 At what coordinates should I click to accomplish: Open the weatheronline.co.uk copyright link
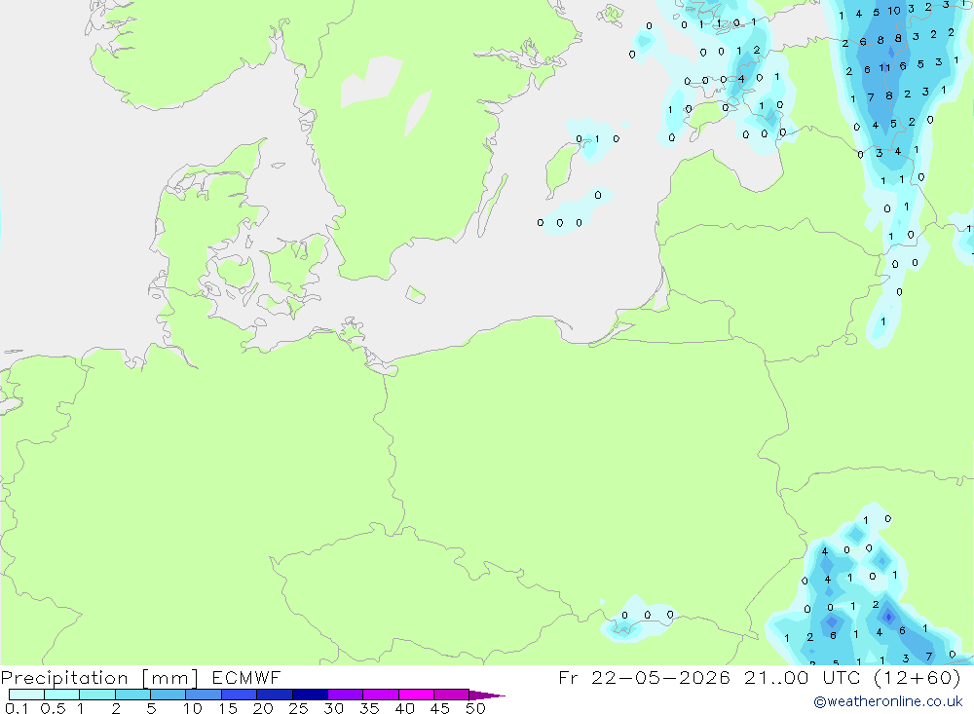point(888,701)
